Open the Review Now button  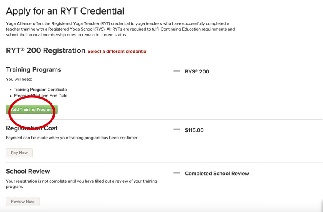point(23,201)
